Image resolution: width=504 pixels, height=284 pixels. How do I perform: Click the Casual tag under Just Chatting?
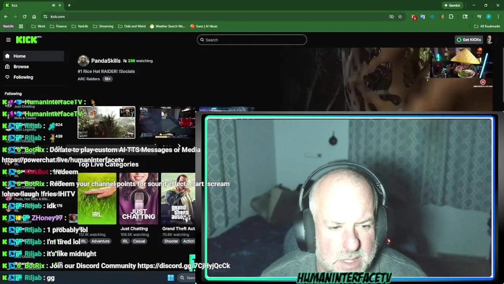click(x=139, y=241)
